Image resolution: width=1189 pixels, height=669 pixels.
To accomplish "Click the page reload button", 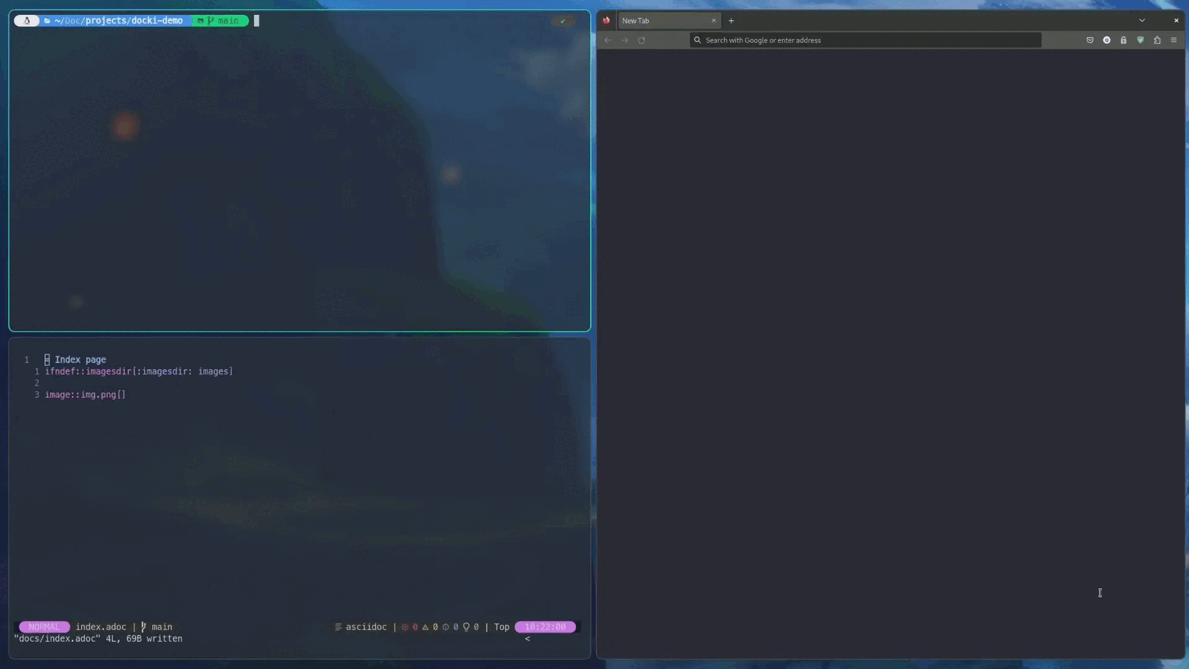I will 642,40.
